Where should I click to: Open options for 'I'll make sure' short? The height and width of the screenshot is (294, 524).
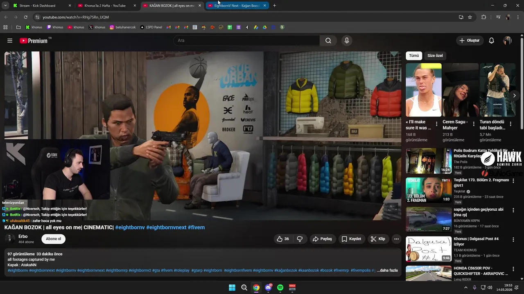point(436,124)
